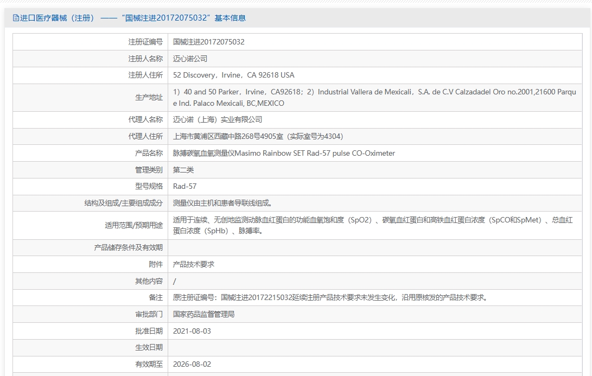Screen dimensions: 592x376
Task: Click the 生效日期 label
Action: point(149,347)
